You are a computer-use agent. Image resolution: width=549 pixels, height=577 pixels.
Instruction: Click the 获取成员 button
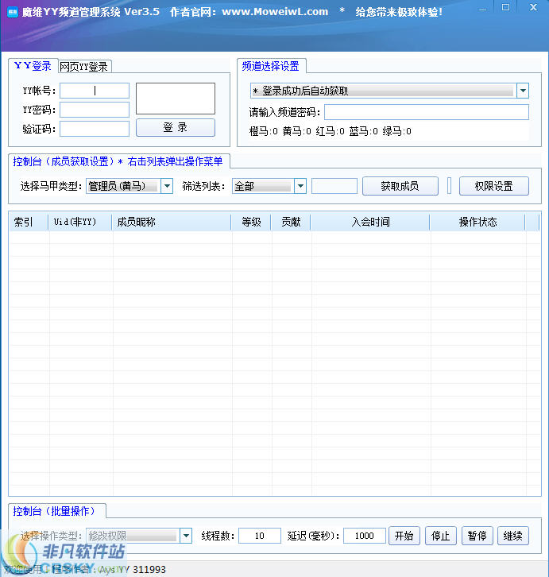coord(400,186)
